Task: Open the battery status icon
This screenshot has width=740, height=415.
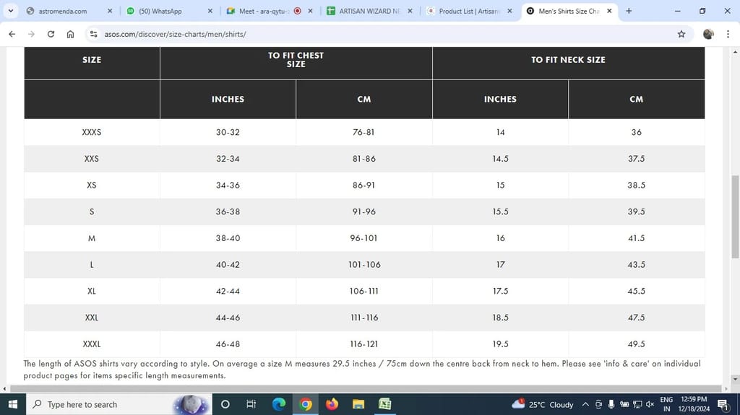Action: pyautogui.click(x=624, y=404)
